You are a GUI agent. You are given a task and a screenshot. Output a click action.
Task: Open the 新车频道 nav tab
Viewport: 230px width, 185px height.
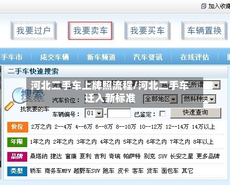[x=101, y=57]
